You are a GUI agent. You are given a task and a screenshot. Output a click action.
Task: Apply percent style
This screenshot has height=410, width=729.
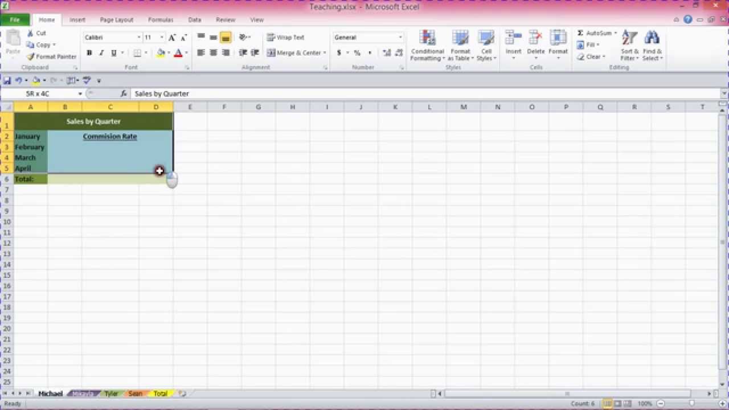pos(357,53)
